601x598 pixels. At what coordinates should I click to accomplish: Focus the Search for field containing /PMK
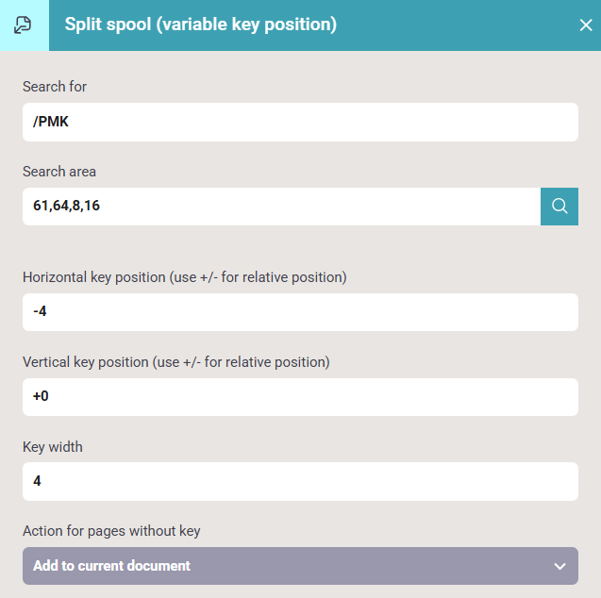tap(300, 123)
